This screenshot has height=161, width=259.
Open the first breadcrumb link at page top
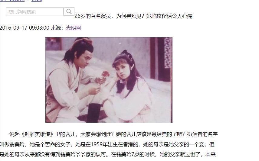coord(12,1)
